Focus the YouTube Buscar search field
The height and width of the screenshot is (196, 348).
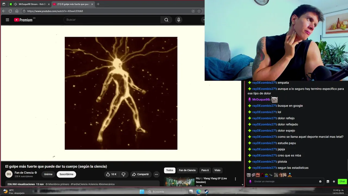tap(112, 20)
